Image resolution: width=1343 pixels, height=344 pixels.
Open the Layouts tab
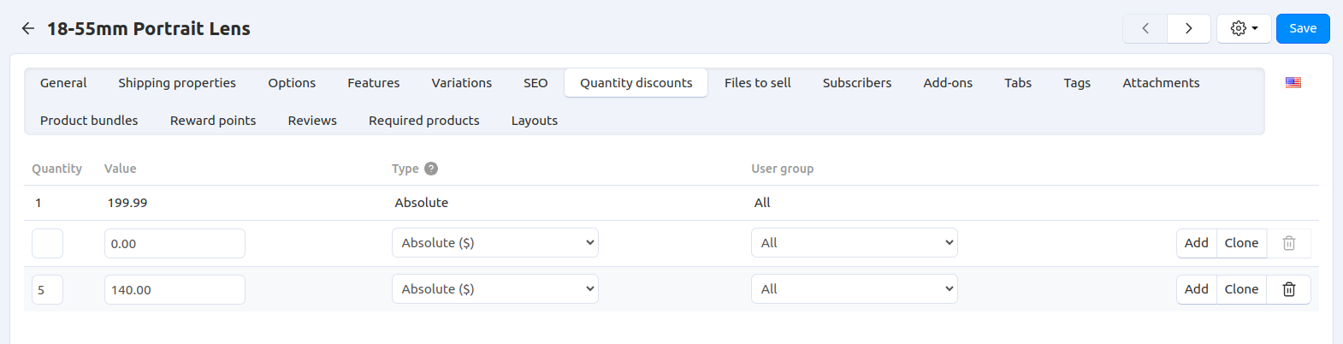click(535, 121)
